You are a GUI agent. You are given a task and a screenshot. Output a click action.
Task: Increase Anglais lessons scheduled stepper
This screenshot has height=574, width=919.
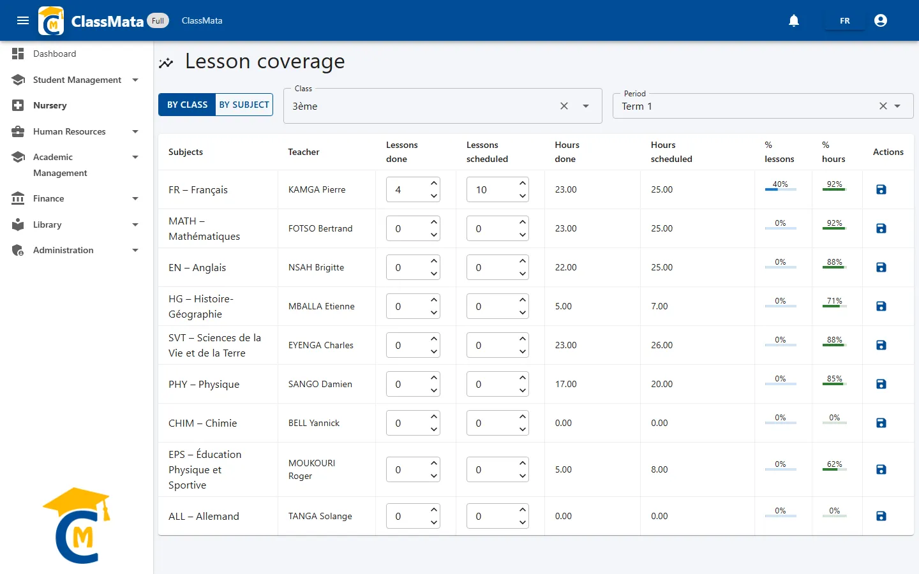click(523, 261)
